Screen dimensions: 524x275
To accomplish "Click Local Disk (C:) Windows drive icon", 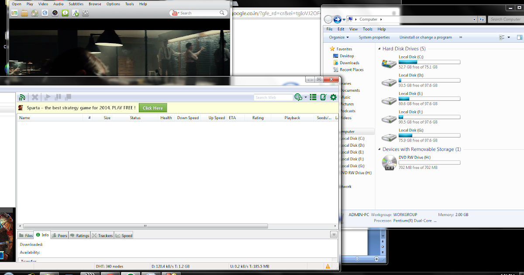I will click(389, 63).
